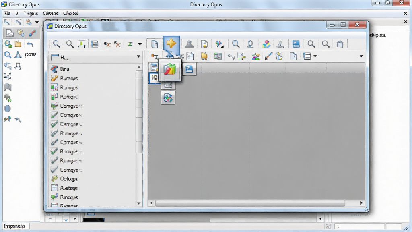Open the dropdown arrow in back window top toolbar

pos(37,23)
